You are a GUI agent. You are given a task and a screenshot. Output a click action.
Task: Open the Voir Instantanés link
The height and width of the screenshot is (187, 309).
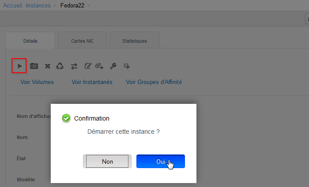[92, 82]
